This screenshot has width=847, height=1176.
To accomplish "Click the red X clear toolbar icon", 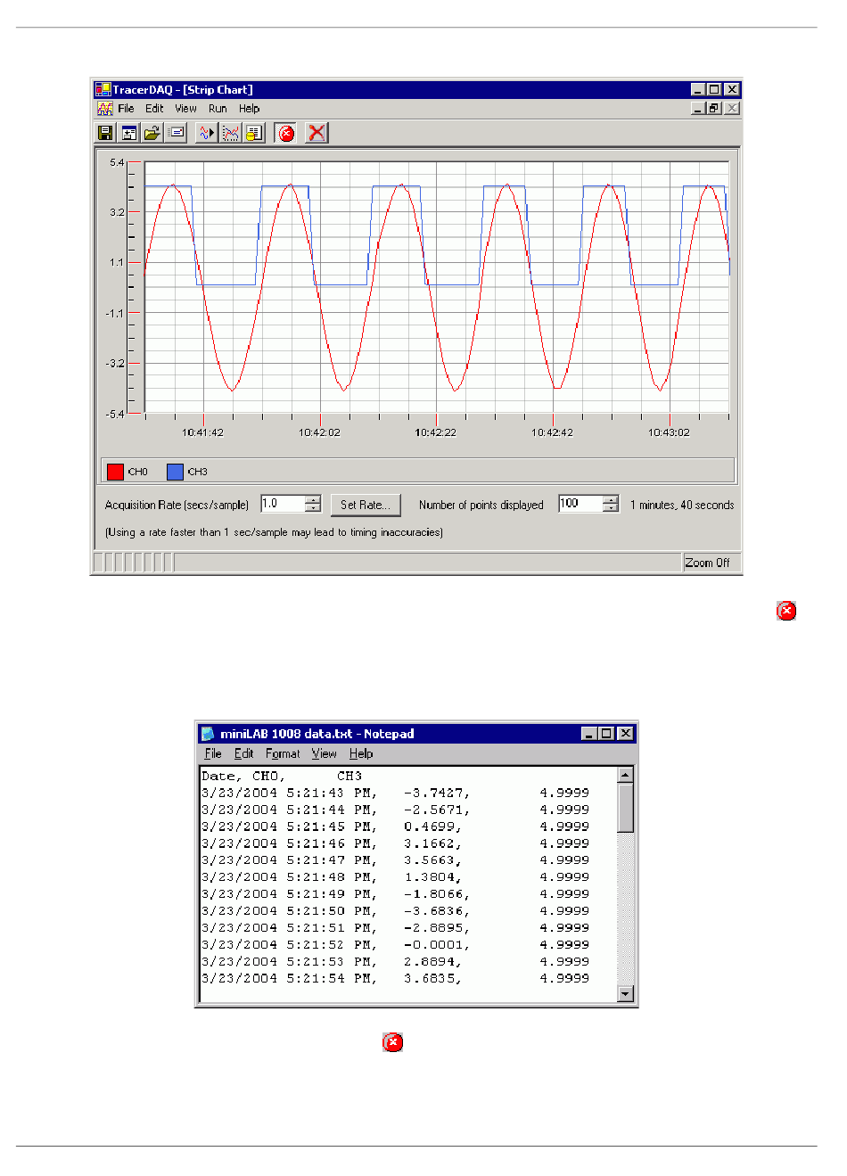I will click(x=317, y=133).
